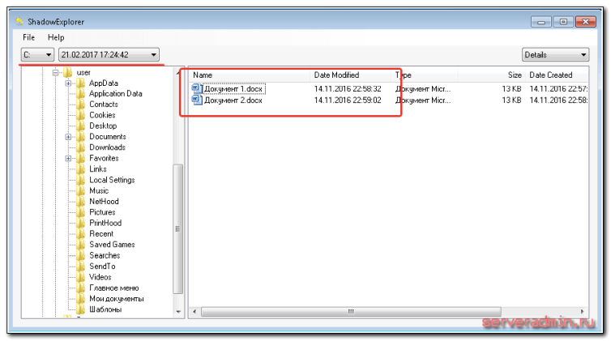Click the Videos folder icon
This screenshot has width=611, height=341.
(x=81, y=277)
